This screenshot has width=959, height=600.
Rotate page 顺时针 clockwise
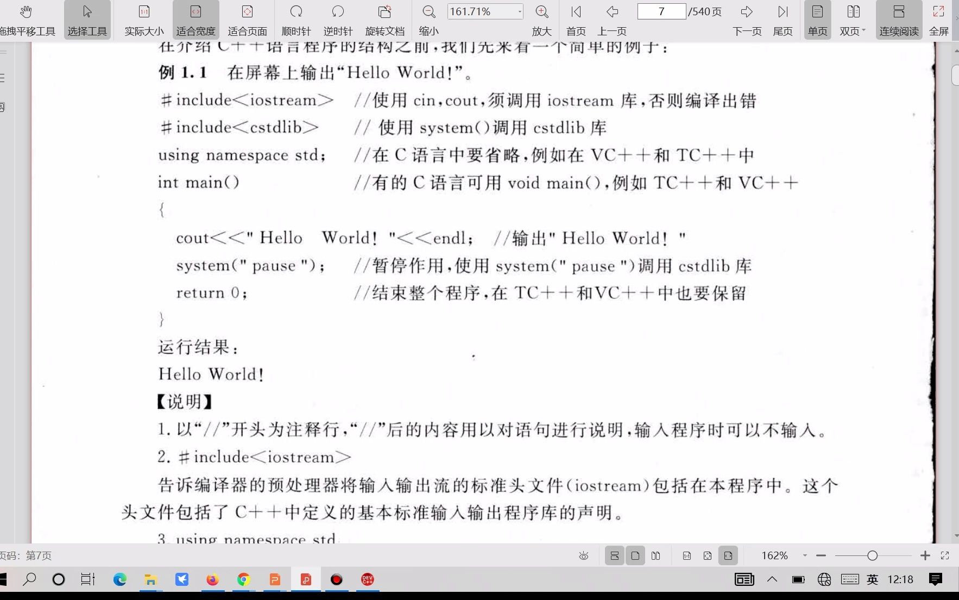coord(296,20)
